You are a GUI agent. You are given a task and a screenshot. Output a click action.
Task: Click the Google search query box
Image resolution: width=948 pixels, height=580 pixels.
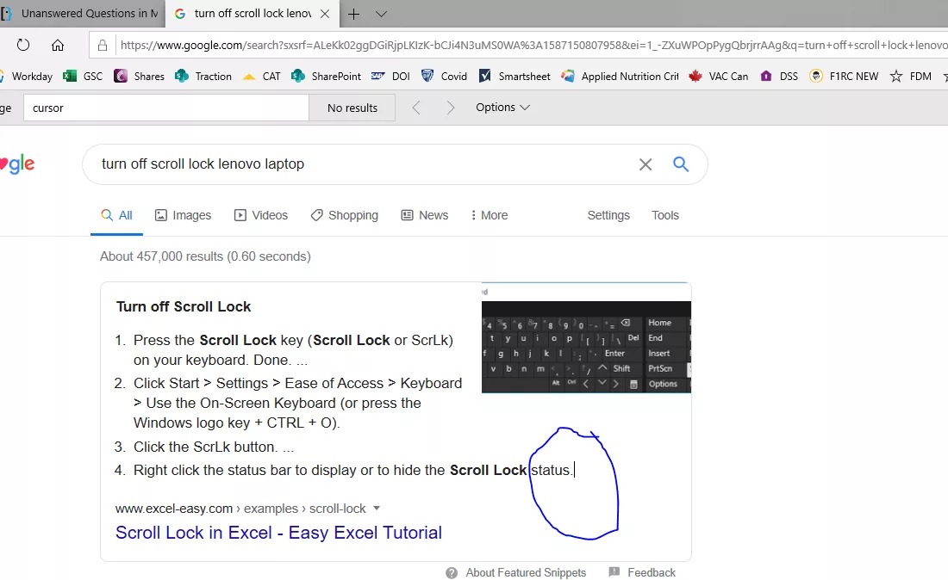(x=363, y=164)
